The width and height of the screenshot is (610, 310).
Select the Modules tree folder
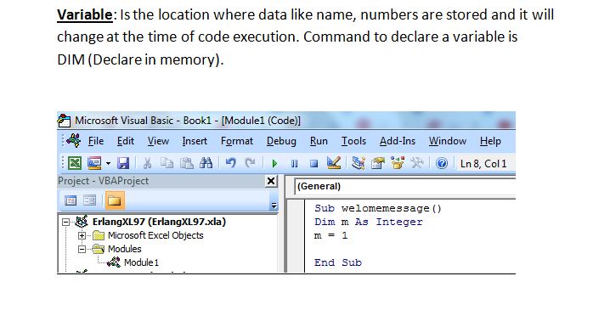click(125, 249)
